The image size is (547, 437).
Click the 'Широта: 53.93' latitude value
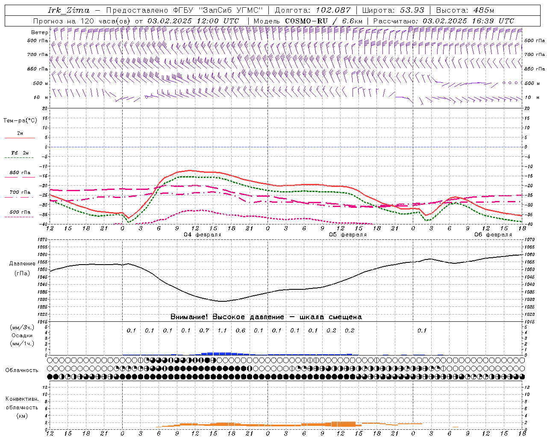[393, 10]
